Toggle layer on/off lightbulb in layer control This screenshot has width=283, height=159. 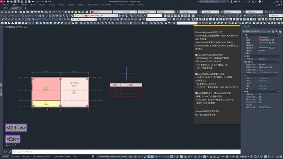coord(75,16)
